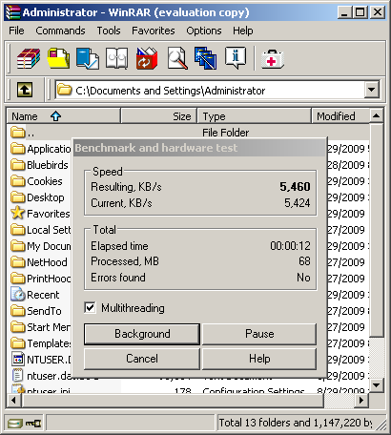Image resolution: width=391 pixels, height=435 pixels.
Task: Select the Application Data folder row
Action: pyautogui.click(x=40, y=148)
